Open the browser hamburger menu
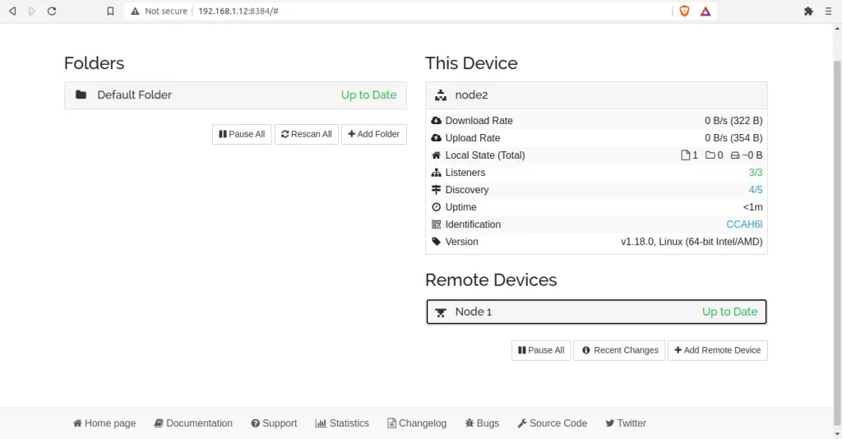 click(x=828, y=11)
